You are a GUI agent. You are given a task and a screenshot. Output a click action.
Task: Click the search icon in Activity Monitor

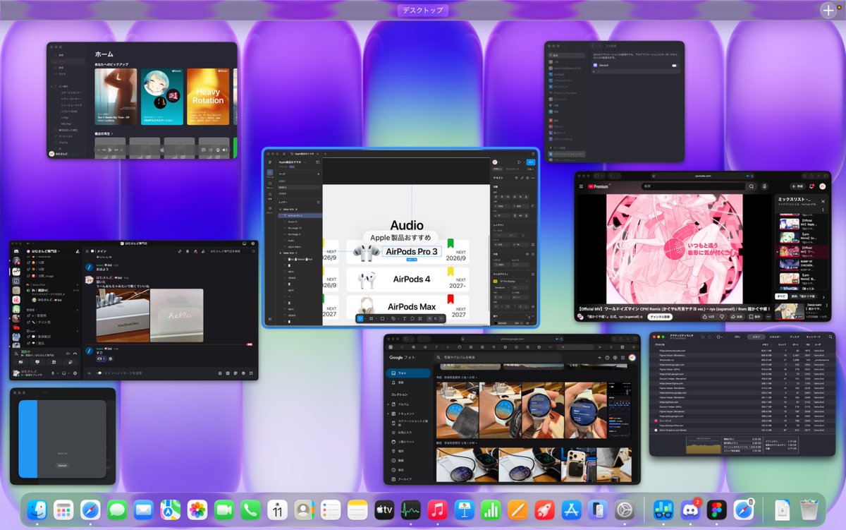tap(830, 337)
